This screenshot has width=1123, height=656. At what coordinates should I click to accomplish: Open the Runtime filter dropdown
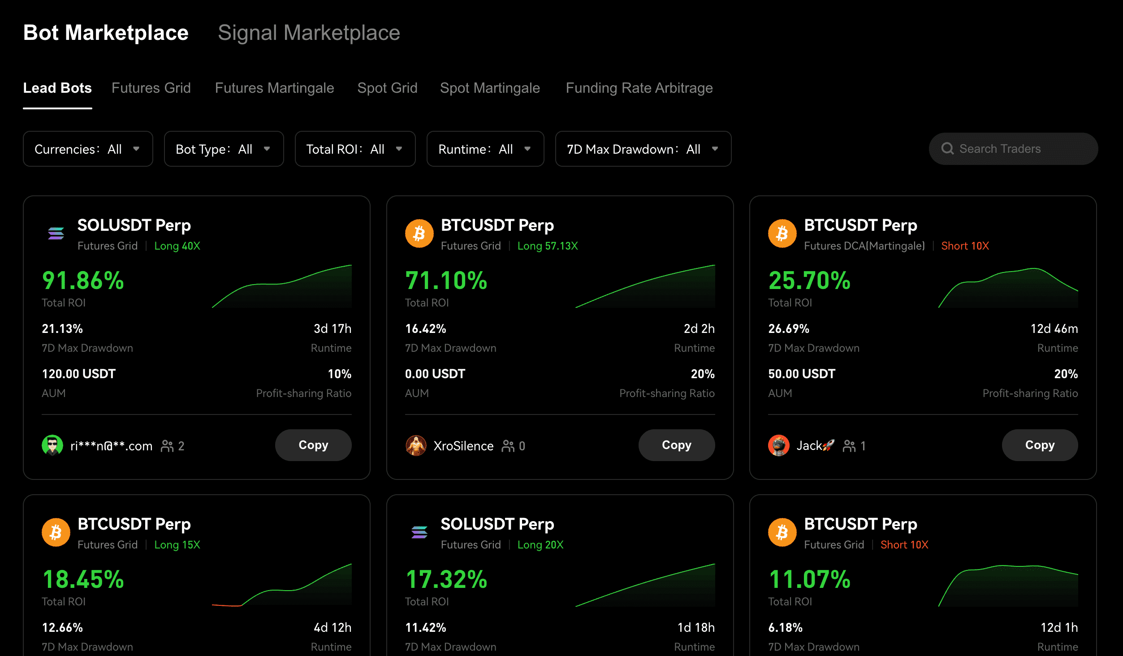pyautogui.click(x=485, y=149)
